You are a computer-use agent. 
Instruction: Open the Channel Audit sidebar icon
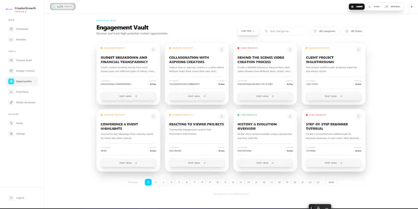point(11,60)
